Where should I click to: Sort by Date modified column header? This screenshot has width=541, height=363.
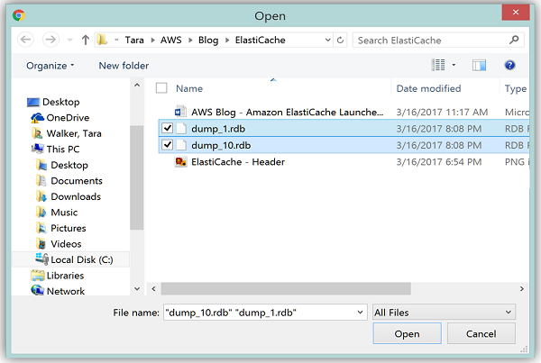431,88
